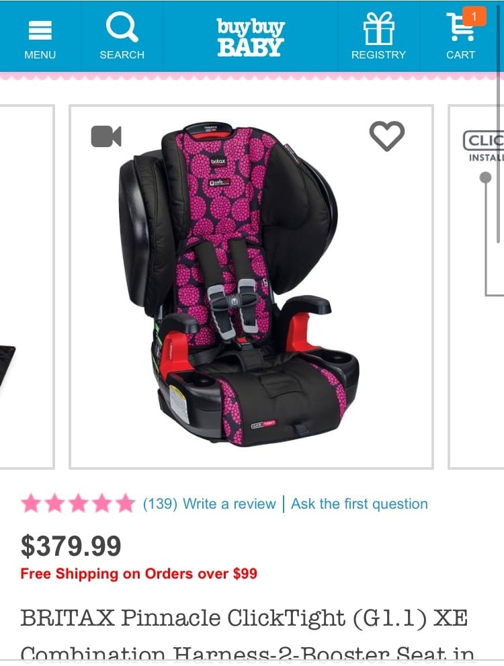
Task: Select the main car seat product image
Action: 251,287
